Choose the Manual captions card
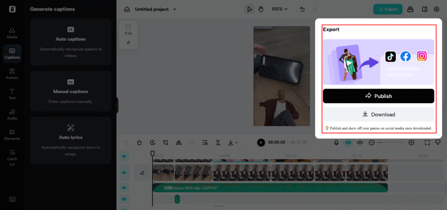This screenshot has width=447, height=210. 71,91
